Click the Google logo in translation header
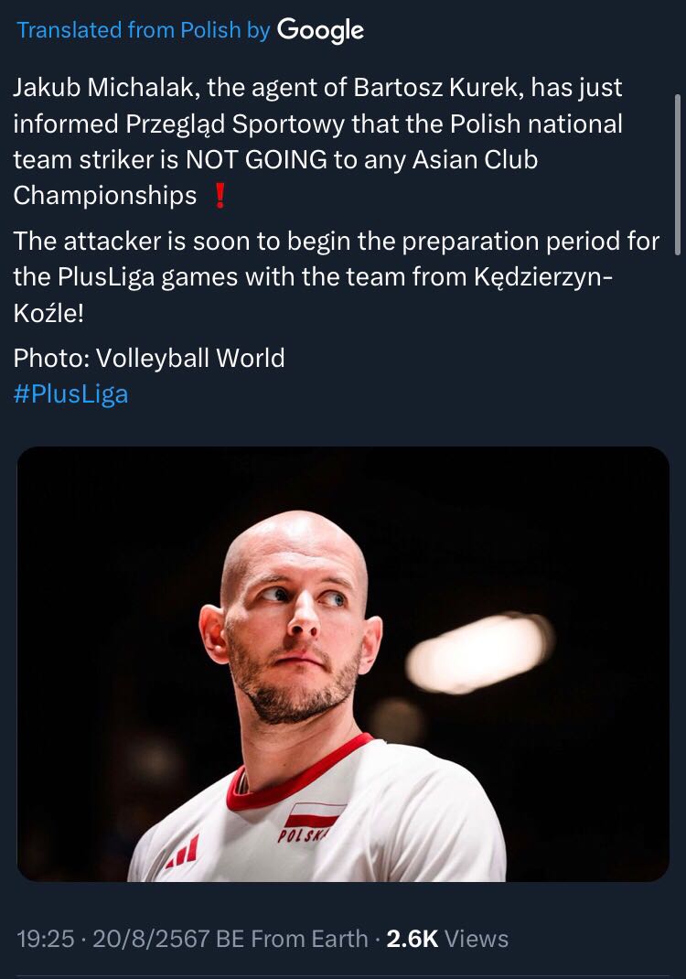This screenshot has width=686, height=979. [x=320, y=30]
